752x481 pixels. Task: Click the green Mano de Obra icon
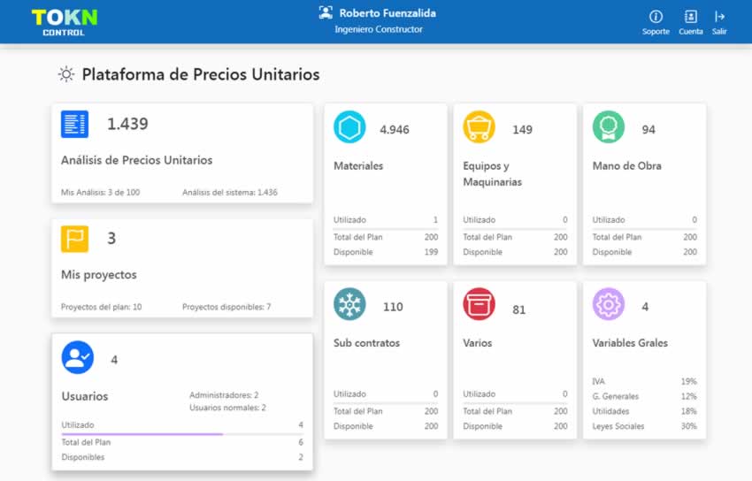(609, 127)
